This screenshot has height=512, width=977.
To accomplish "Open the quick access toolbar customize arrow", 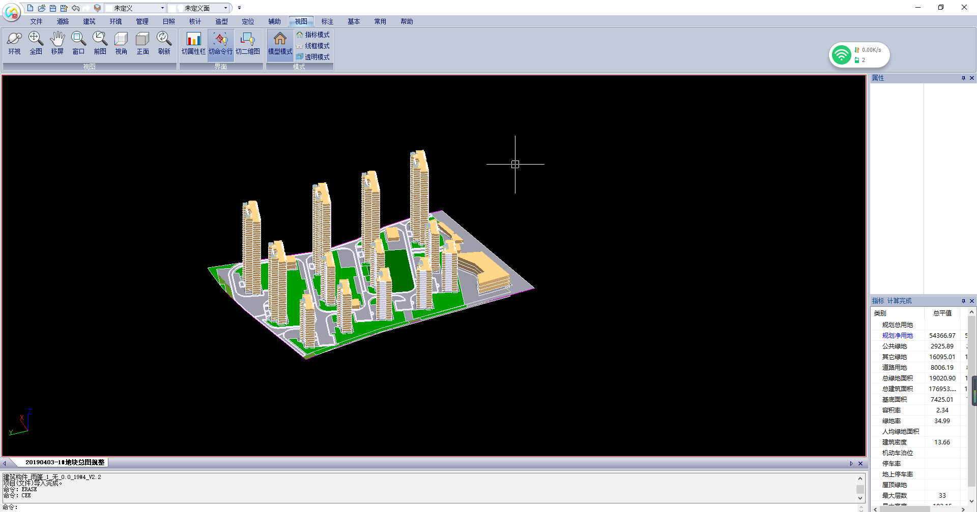I will click(x=239, y=8).
